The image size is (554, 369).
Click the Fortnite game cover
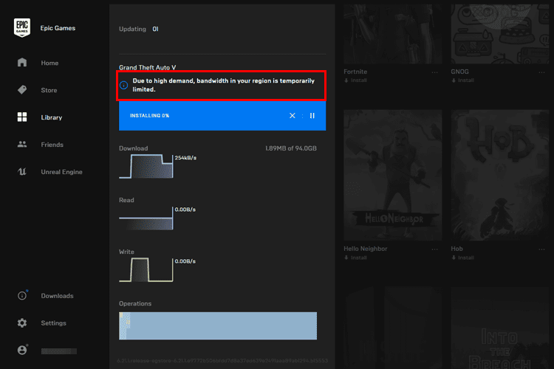(x=392, y=34)
